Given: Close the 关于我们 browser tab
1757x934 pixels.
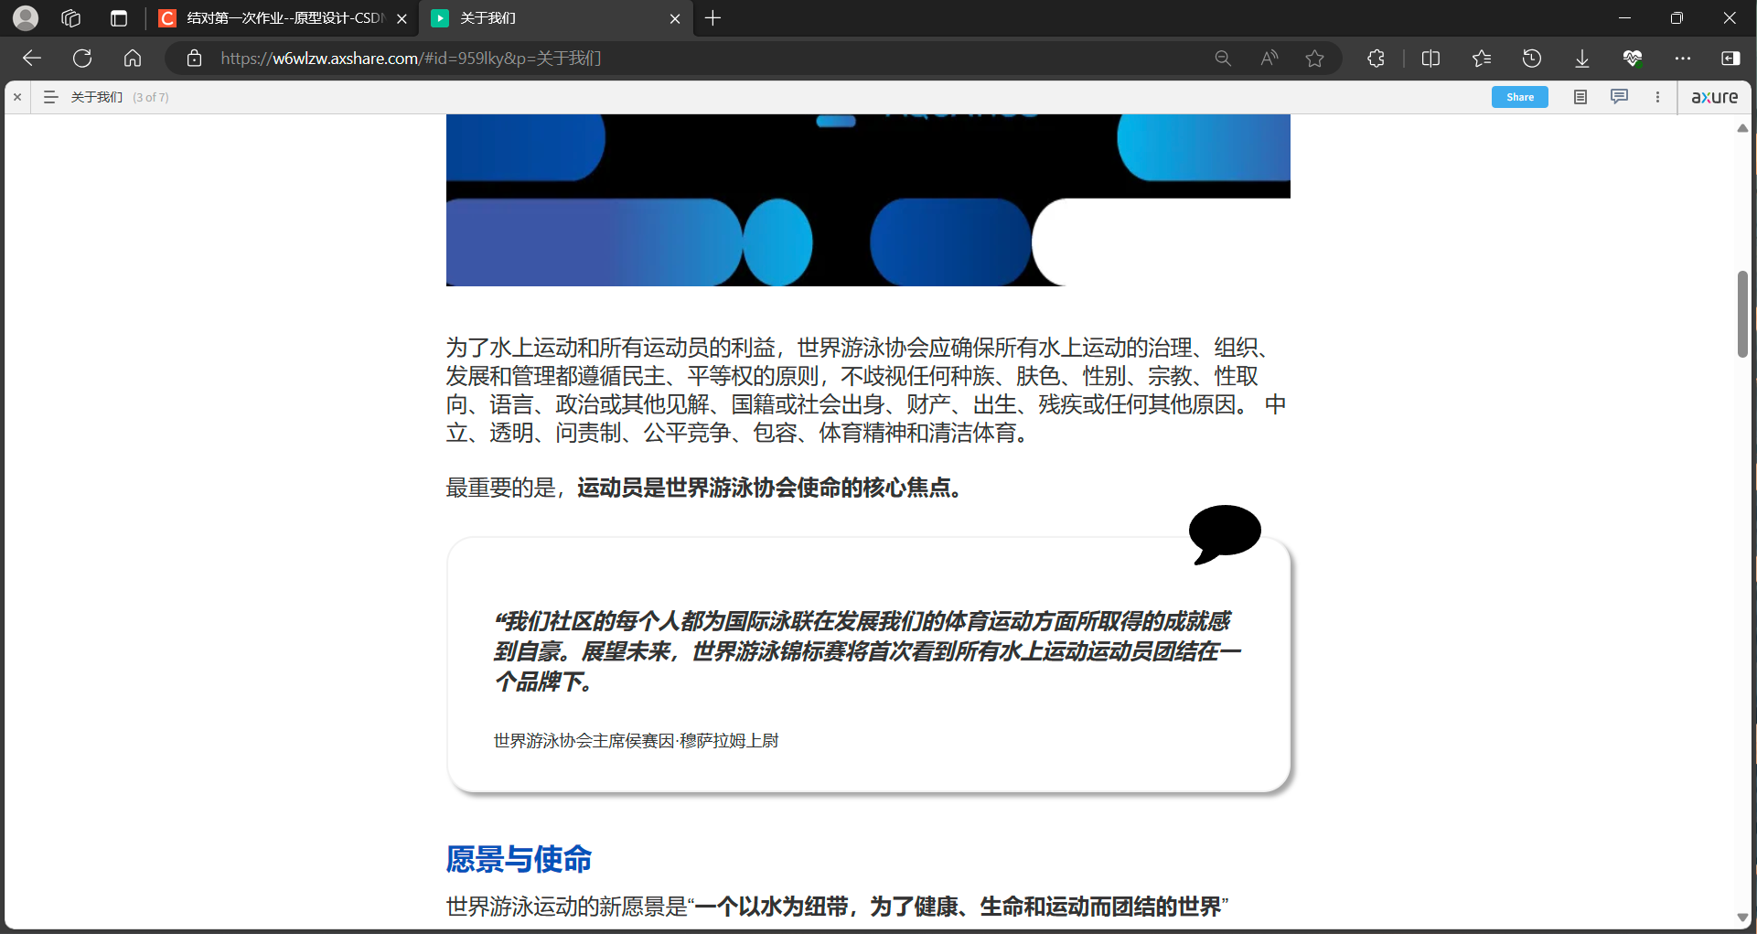Looking at the screenshot, I should tap(675, 18).
